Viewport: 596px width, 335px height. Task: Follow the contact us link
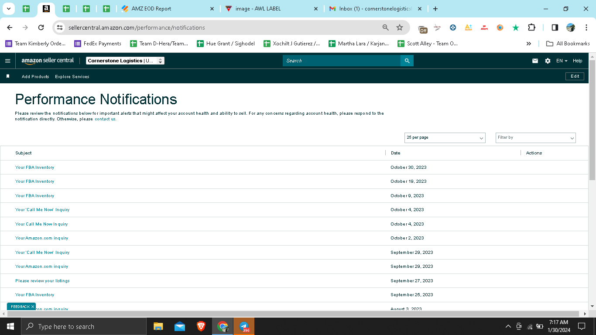(105, 119)
